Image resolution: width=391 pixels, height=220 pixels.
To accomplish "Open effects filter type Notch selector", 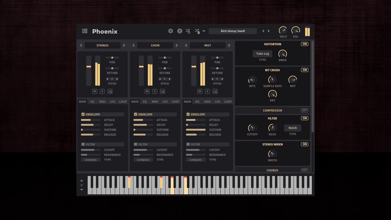I will 293,128.
